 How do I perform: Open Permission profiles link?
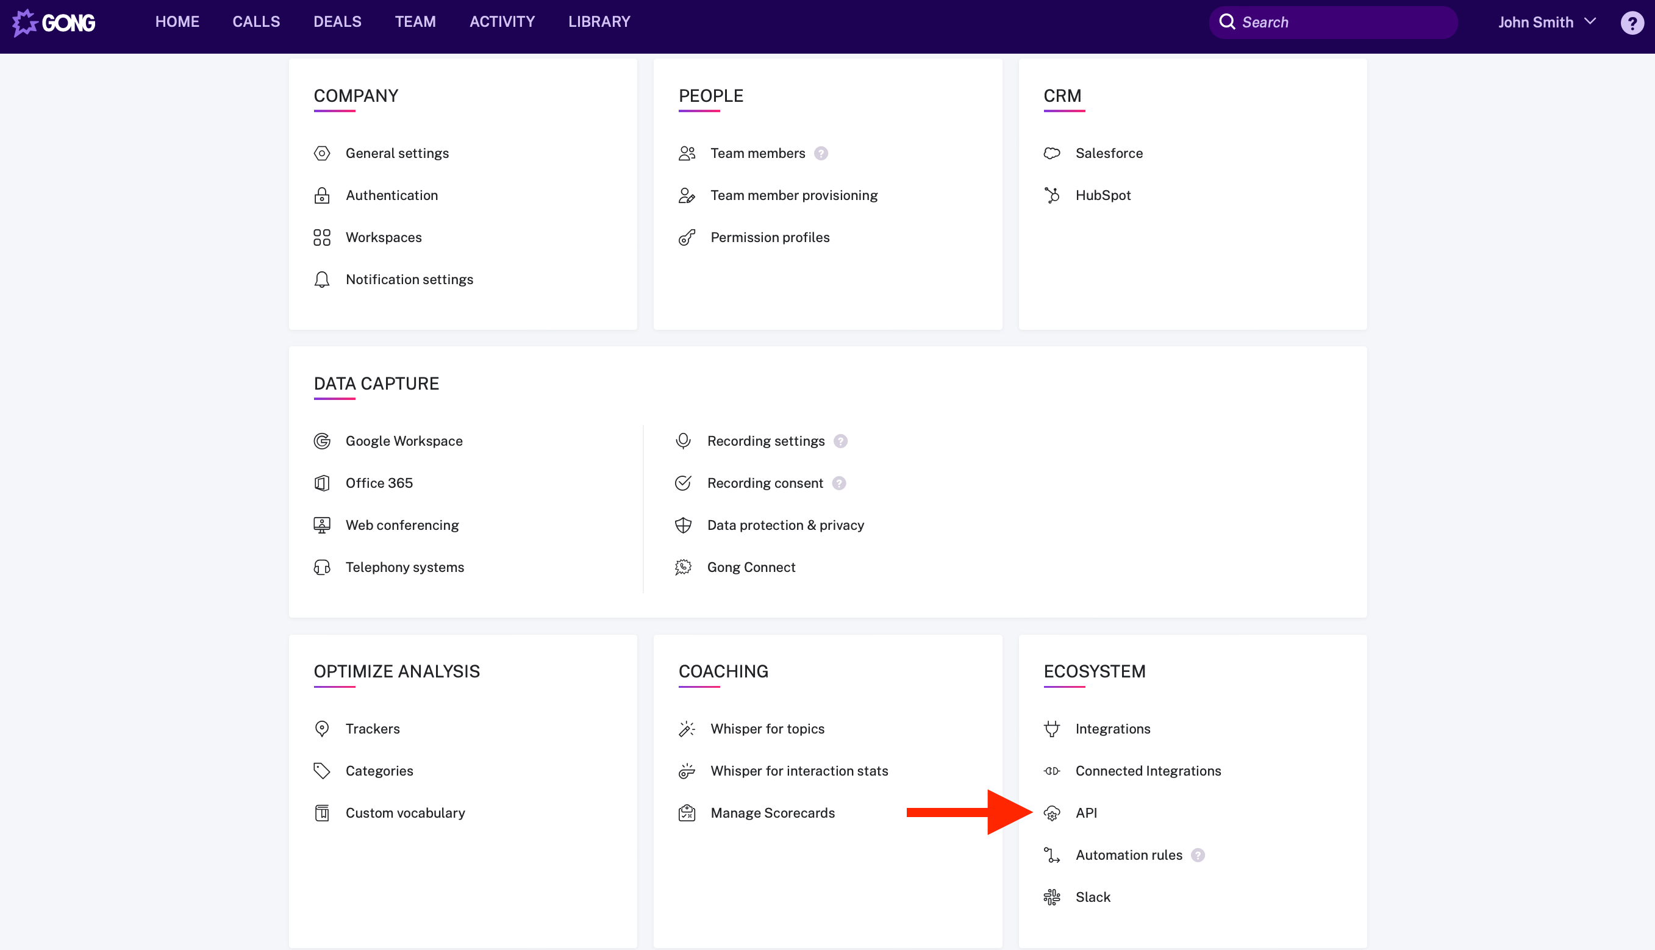770,238
